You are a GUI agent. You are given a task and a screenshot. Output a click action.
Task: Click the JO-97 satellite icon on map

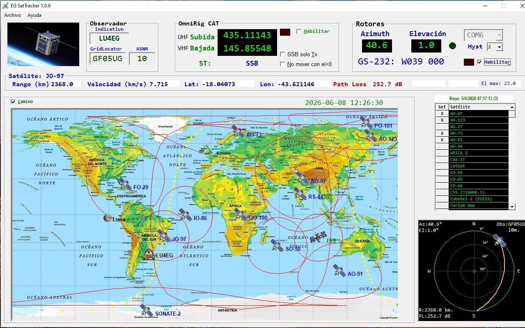click(x=165, y=236)
